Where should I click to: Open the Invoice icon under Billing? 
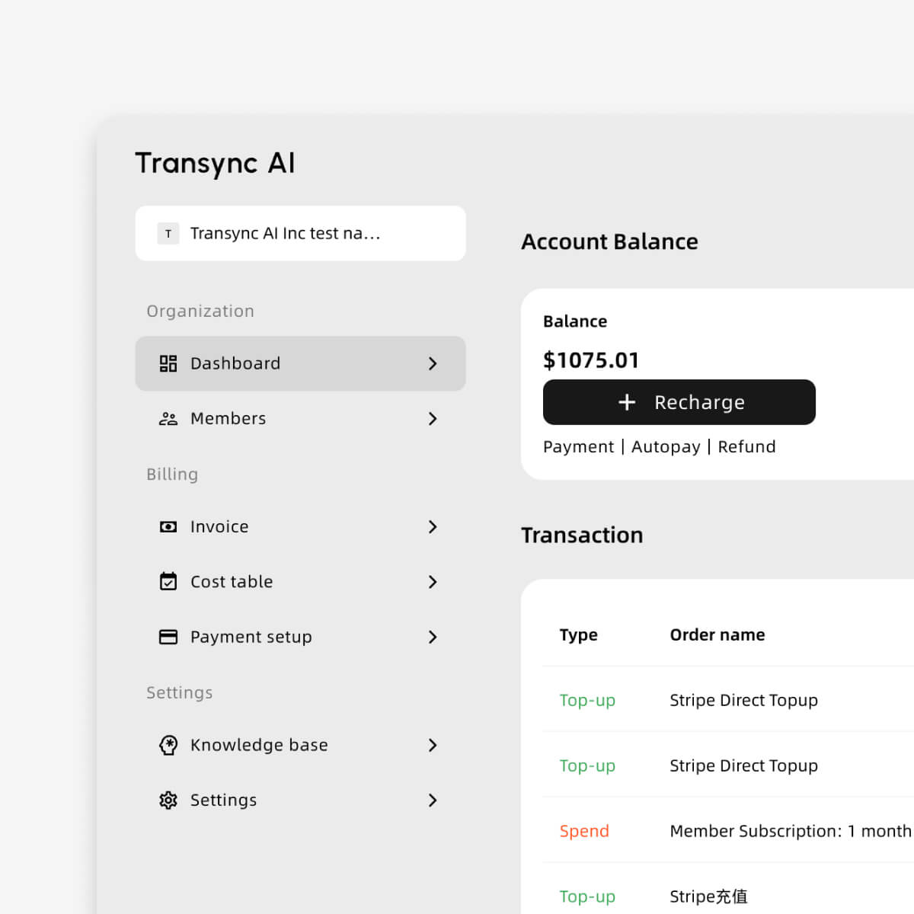tap(168, 526)
